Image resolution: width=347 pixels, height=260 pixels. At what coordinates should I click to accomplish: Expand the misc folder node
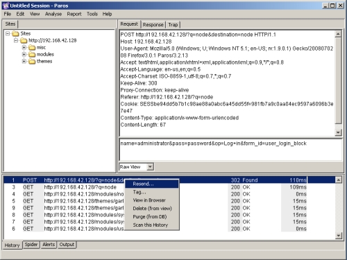click(x=24, y=48)
